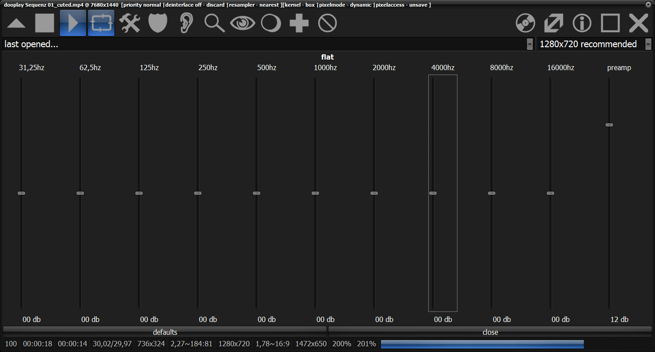Toggle the eye view icon
Screen dimensions: 655x352
tap(243, 23)
